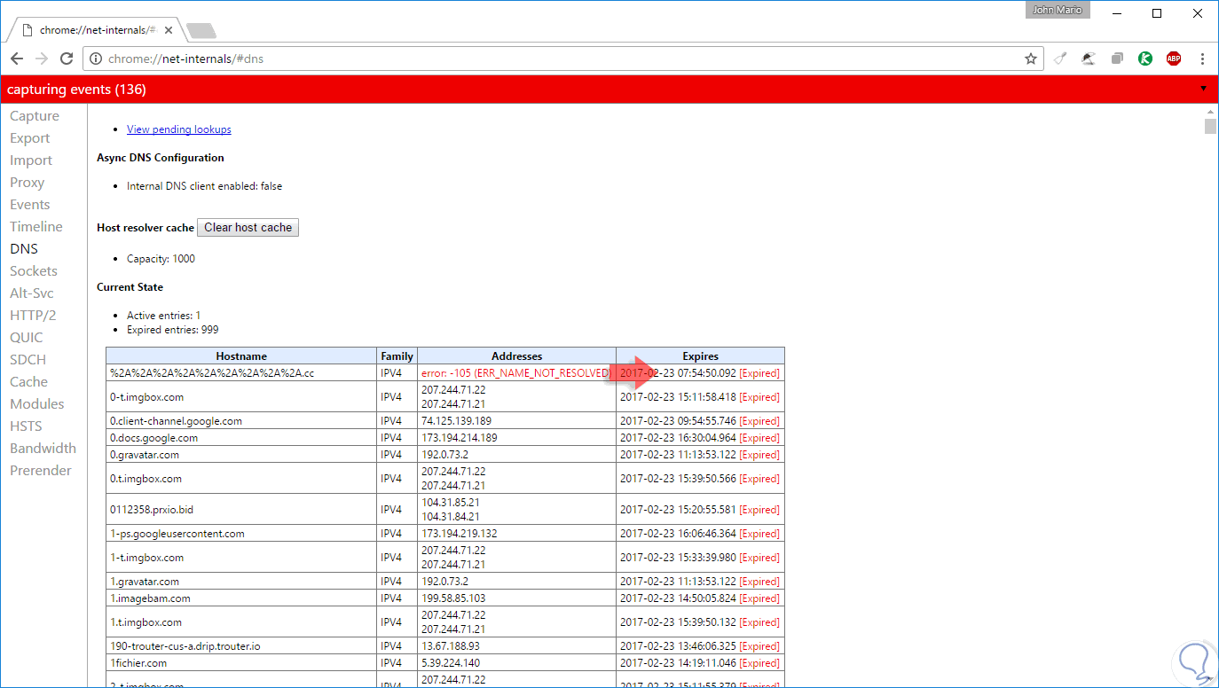This screenshot has height=688, width=1219.
Task: Open a new tab with the new tab button
Action: tap(201, 31)
